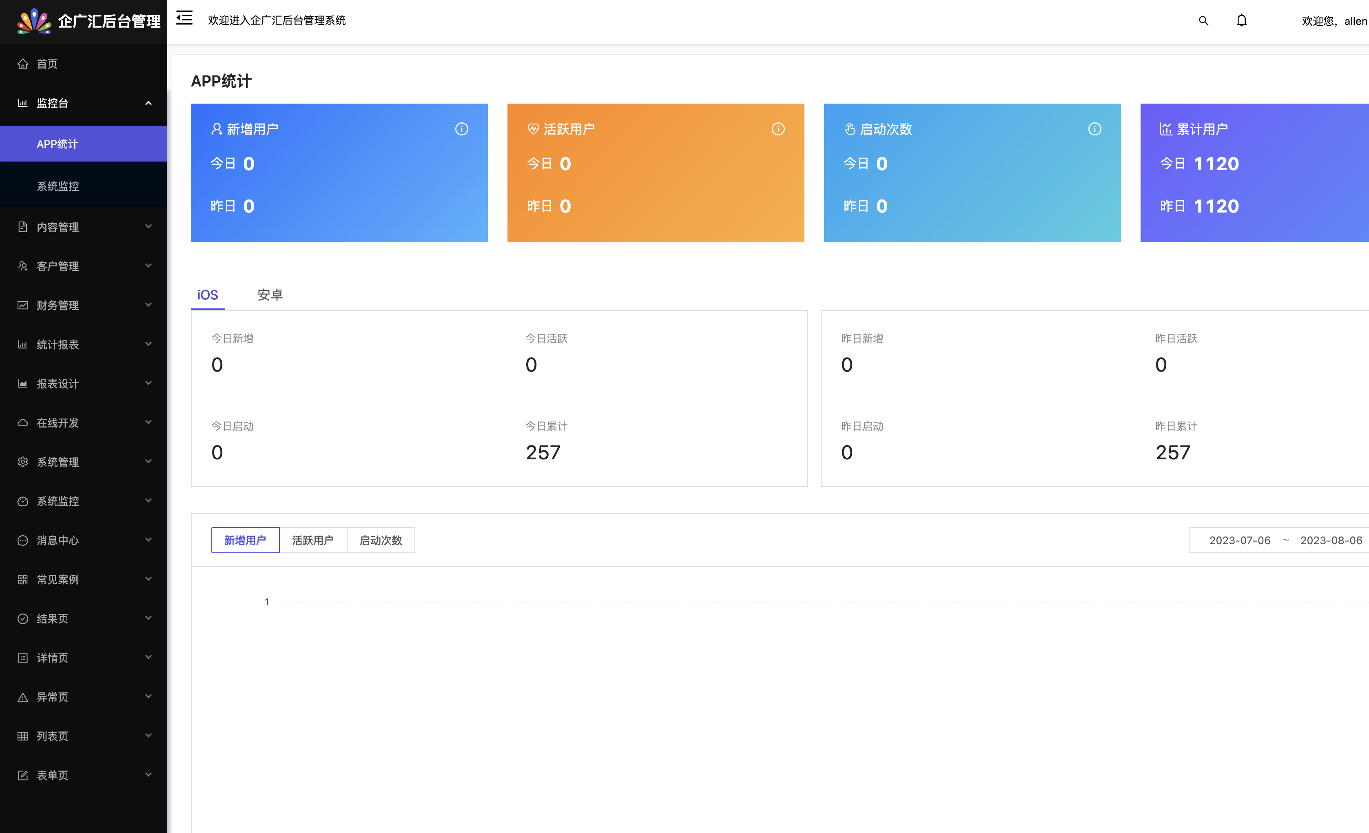Click the chart icon on 累计用户 card

(x=1166, y=129)
